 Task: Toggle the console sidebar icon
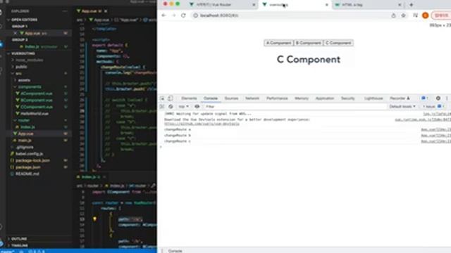click(x=162, y=106)
